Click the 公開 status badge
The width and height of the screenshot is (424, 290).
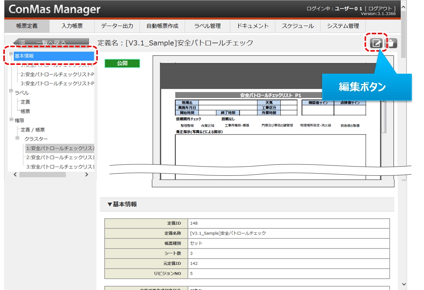122,63
